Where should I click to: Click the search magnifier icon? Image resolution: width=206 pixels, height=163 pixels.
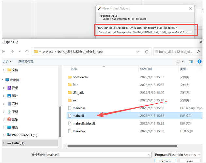point(198,52)
